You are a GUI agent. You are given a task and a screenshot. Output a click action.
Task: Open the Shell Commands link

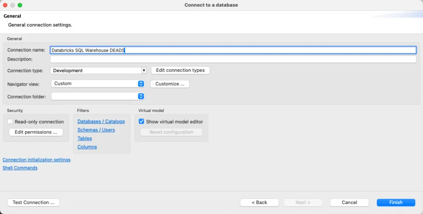click(20, 168)
